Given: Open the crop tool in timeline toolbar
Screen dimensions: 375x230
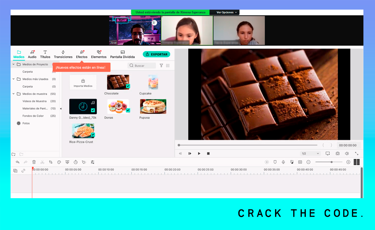Looking at the screenshot, I should coord(51,162).
